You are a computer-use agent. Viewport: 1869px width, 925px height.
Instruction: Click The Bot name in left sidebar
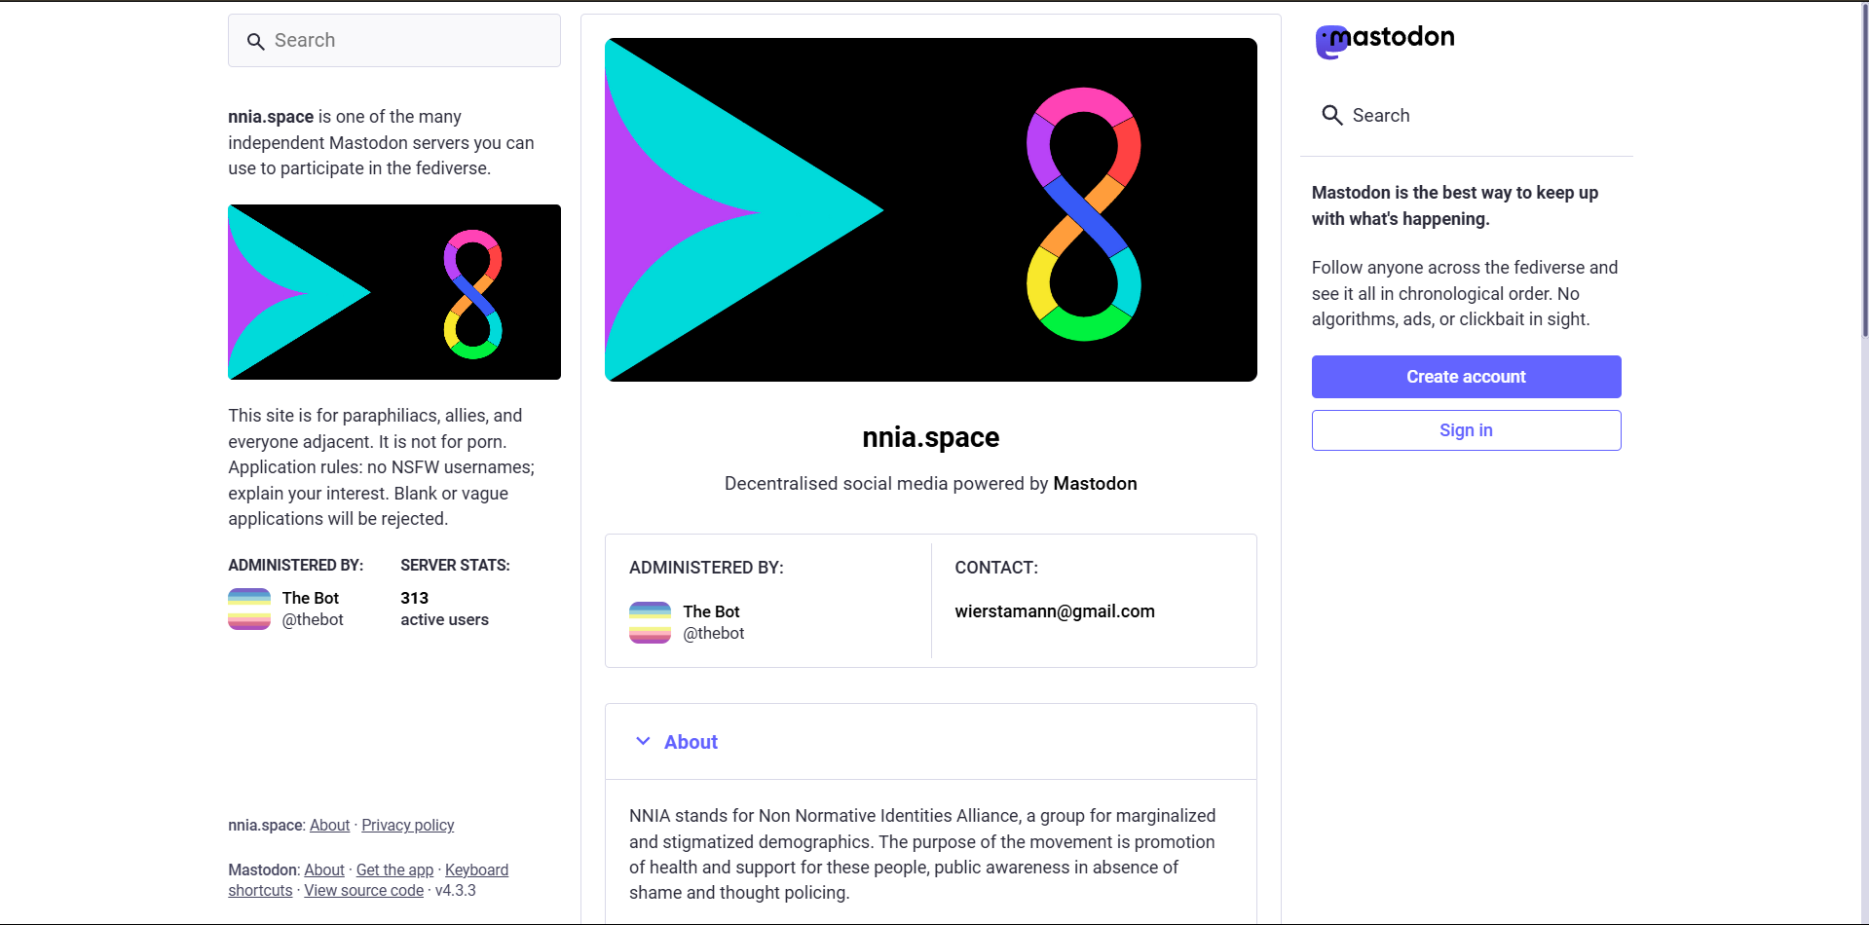pyautogui.click(x=311, y=598)
